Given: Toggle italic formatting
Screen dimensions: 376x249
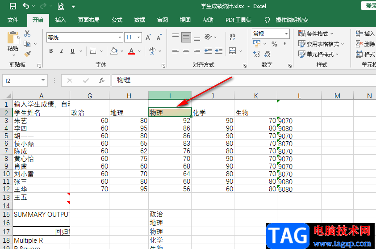Looking at the screenshot, I should coord(62,51).
